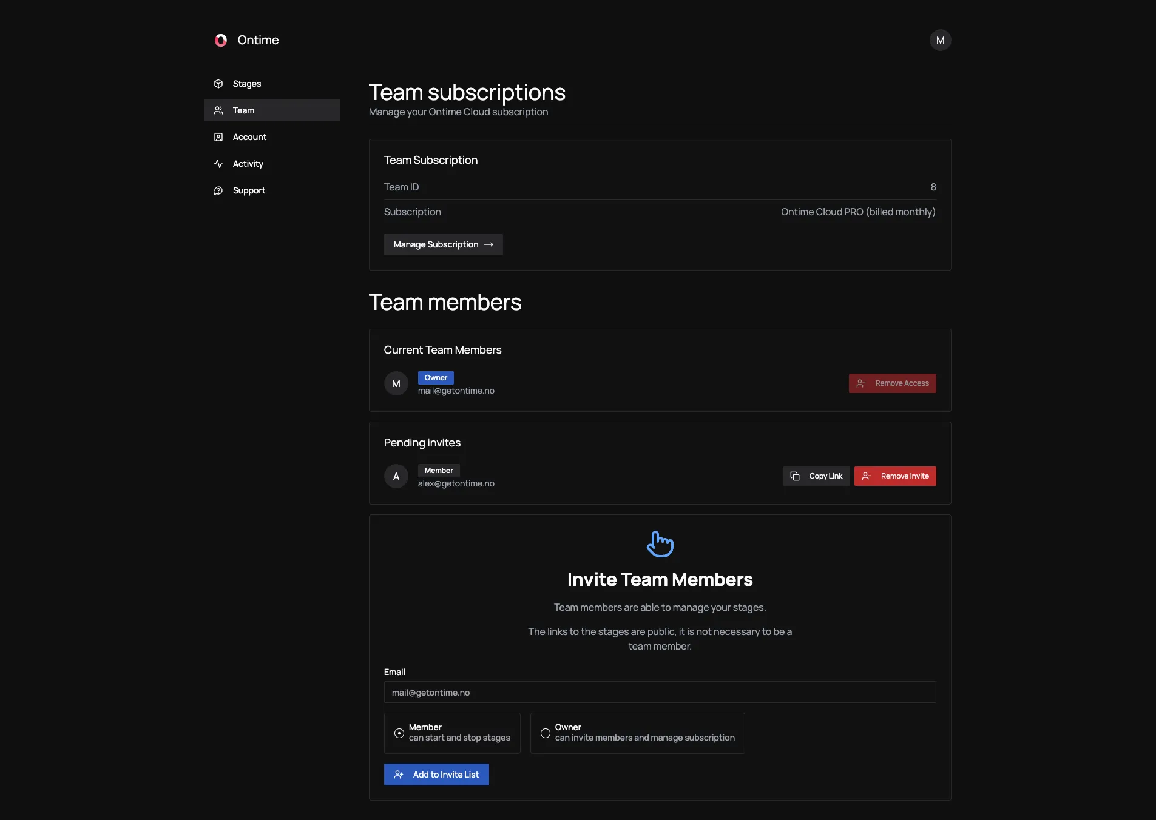
Task: Remove the pending invite for alex@getontime.no
Action: click(x=894, y=476)
